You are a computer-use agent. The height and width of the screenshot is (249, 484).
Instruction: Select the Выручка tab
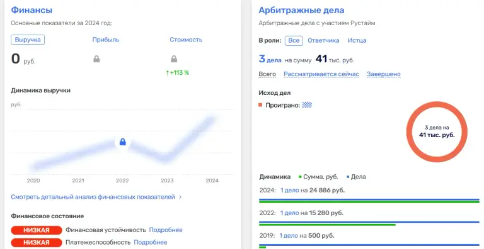tap(28, 40)
